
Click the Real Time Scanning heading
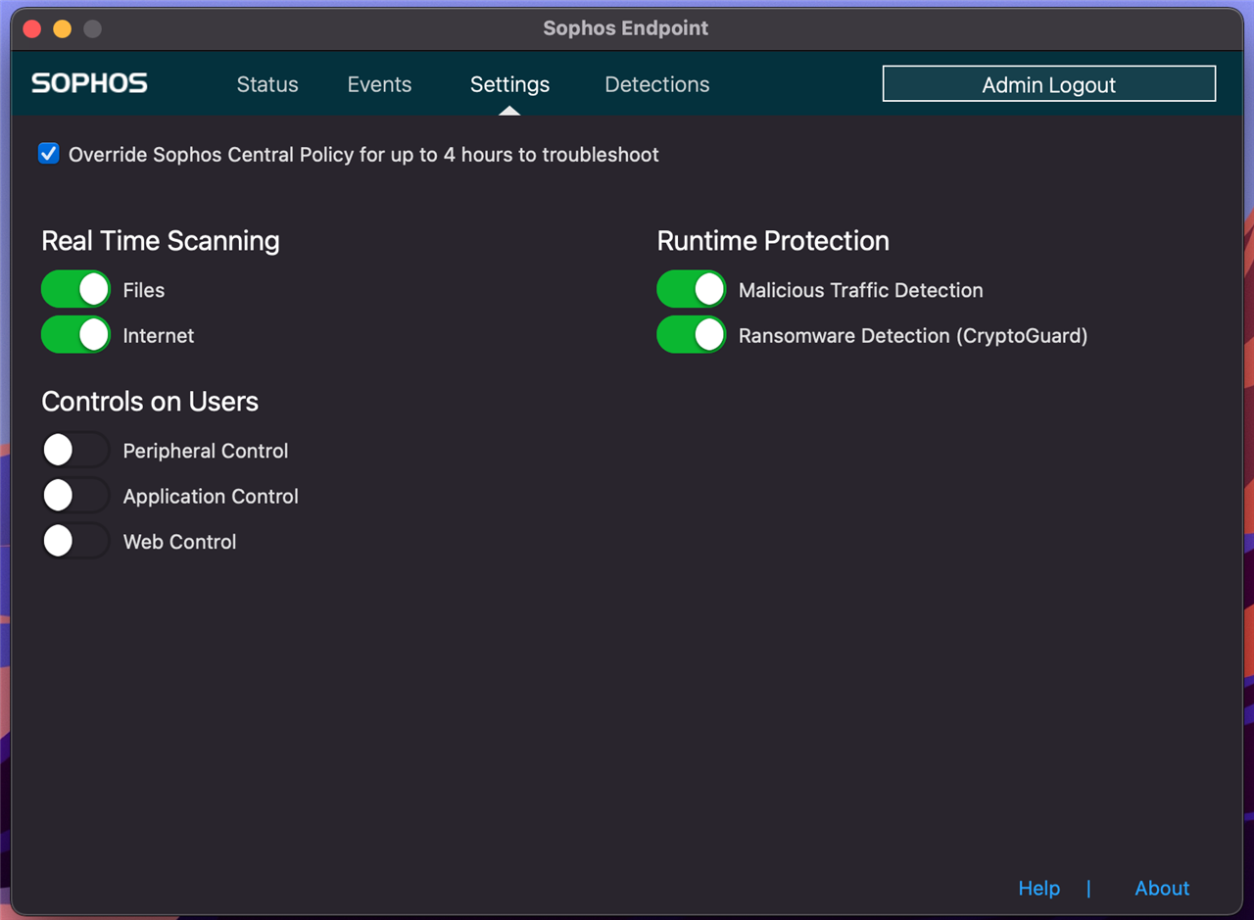[x=161, y=241]
